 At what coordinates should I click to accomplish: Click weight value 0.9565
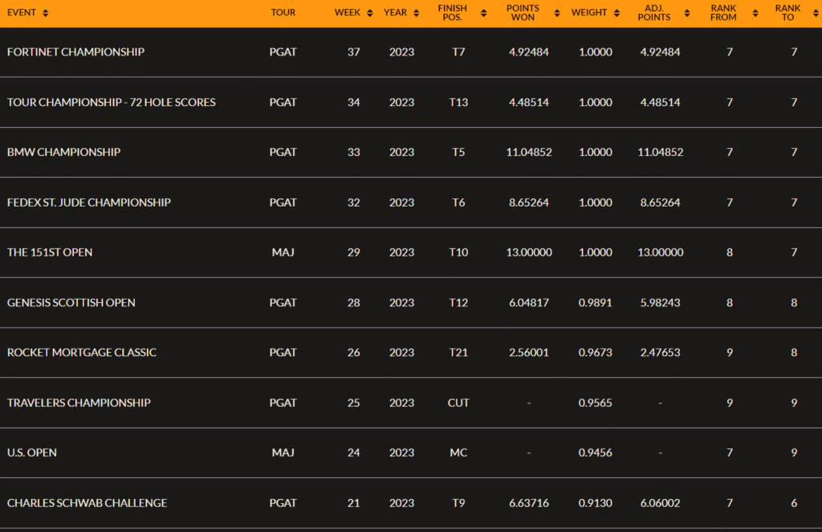coord(596,403)
